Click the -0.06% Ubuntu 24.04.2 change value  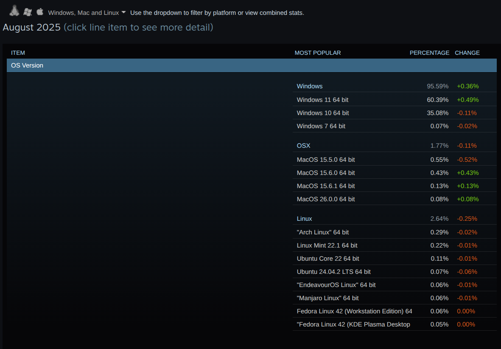467,272
